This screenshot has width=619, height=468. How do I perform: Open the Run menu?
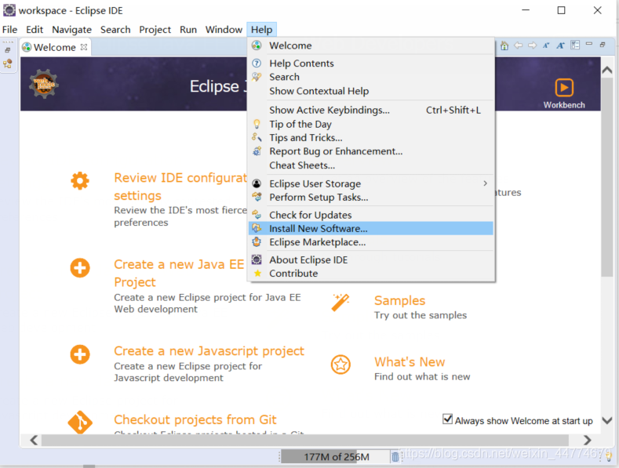tap(188, 30)
